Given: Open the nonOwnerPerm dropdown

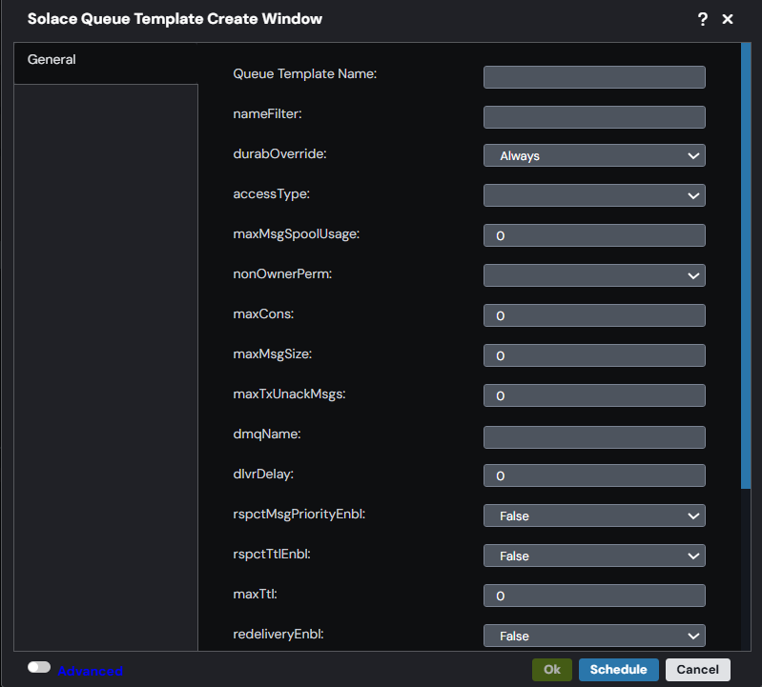Looking at the screenshot, I should (x=594, y=275).
